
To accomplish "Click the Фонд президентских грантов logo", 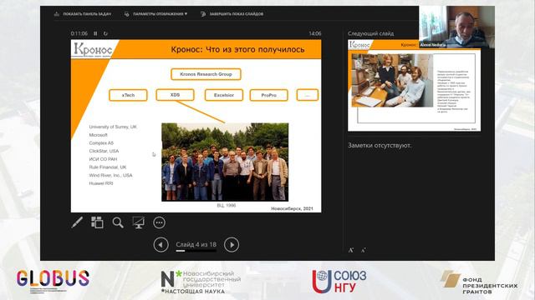I will [x=479, y=282].
